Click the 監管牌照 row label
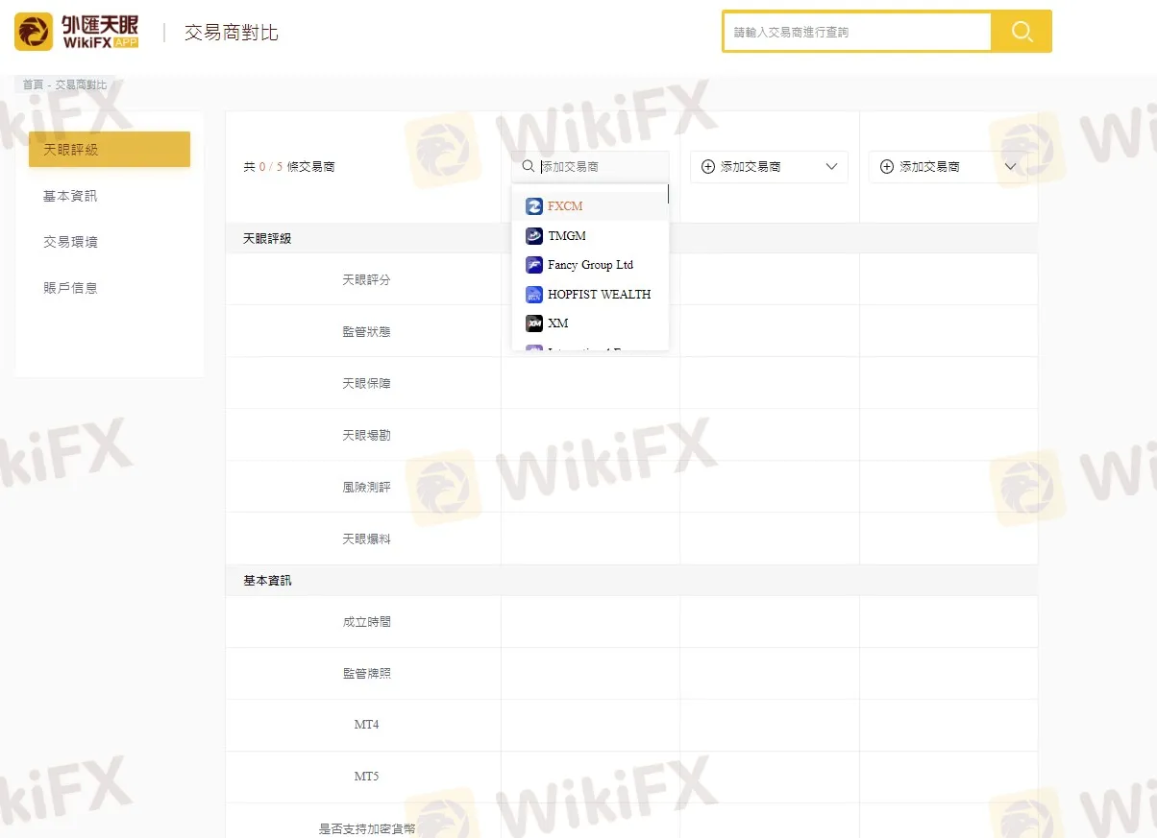The image size is (1157, 838). pos(366,674)
